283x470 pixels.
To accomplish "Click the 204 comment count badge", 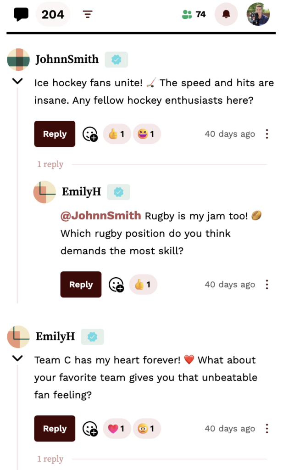I will (53, 14).
